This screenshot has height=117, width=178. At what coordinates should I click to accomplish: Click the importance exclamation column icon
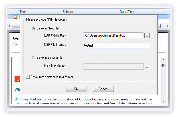9,12
